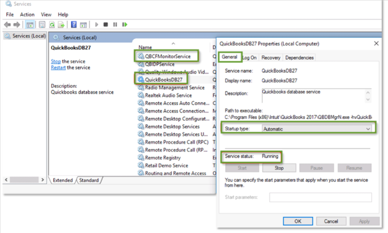The width and height of the screenshot is (388, 233).
Task: Click the Services (Local) tree node icon
Action: tap(7, 36)
